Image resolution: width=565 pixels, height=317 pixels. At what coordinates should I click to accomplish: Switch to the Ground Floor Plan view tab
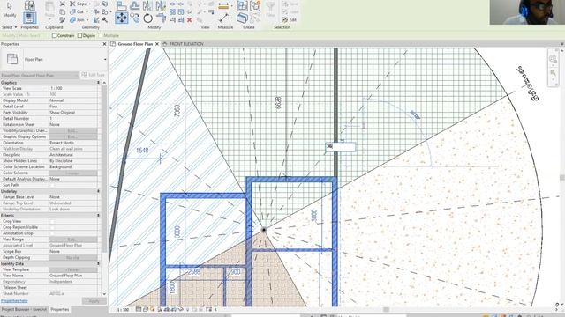135,44
